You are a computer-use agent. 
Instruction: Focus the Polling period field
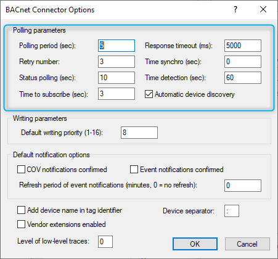[x=117, y=46]
